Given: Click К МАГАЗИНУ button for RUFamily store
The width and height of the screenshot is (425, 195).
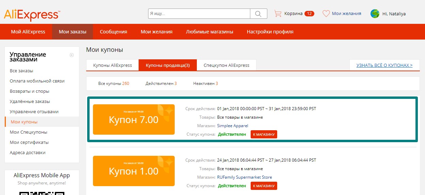Looking at the screenshot, I should point(264,186).
